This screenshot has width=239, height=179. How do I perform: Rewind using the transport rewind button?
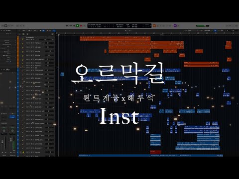67,26
